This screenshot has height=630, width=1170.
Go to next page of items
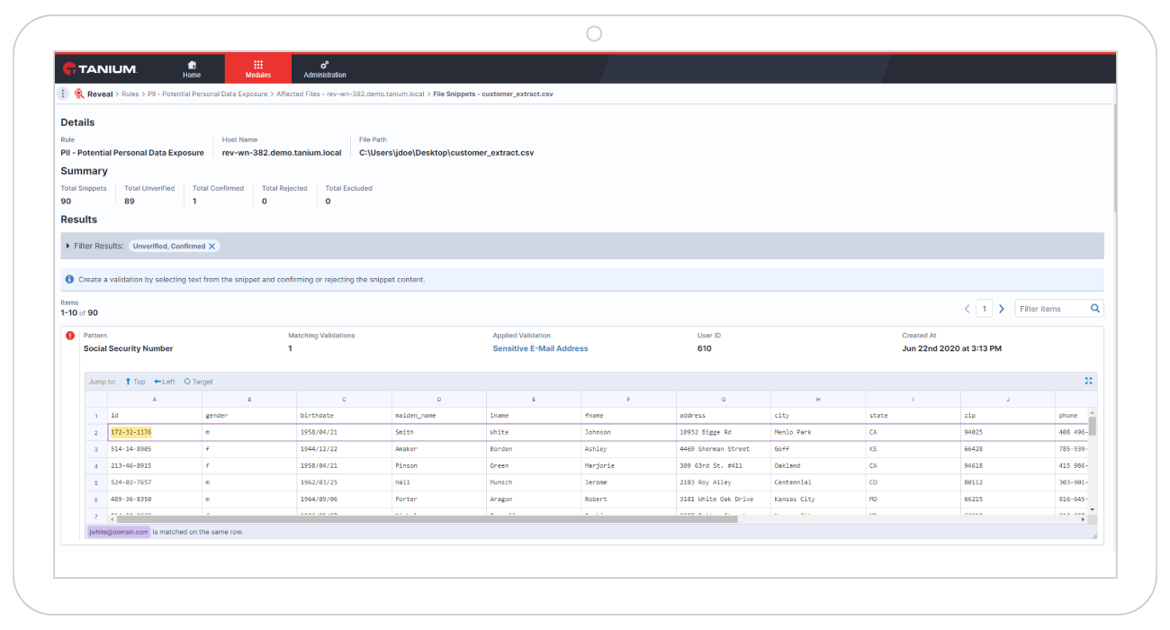[x=1002, y=309]
